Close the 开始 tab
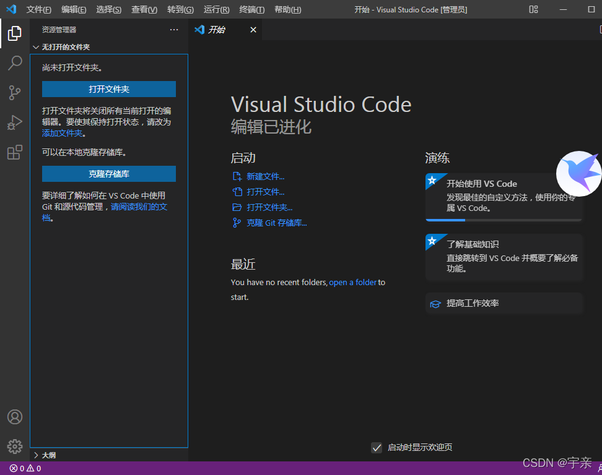The height and width of the screenshot is (475, 602). point(253,30)
